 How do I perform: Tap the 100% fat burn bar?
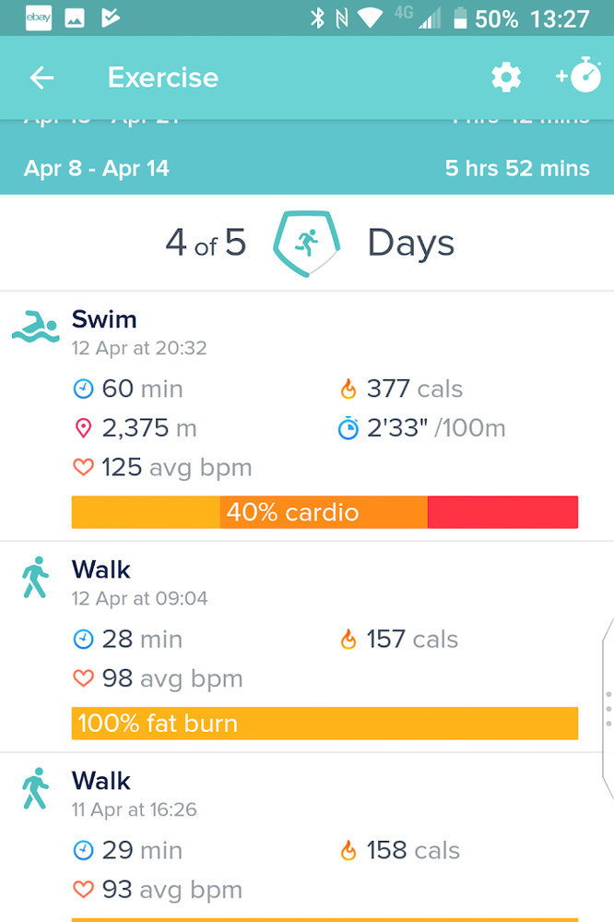[x=325, y=724]
